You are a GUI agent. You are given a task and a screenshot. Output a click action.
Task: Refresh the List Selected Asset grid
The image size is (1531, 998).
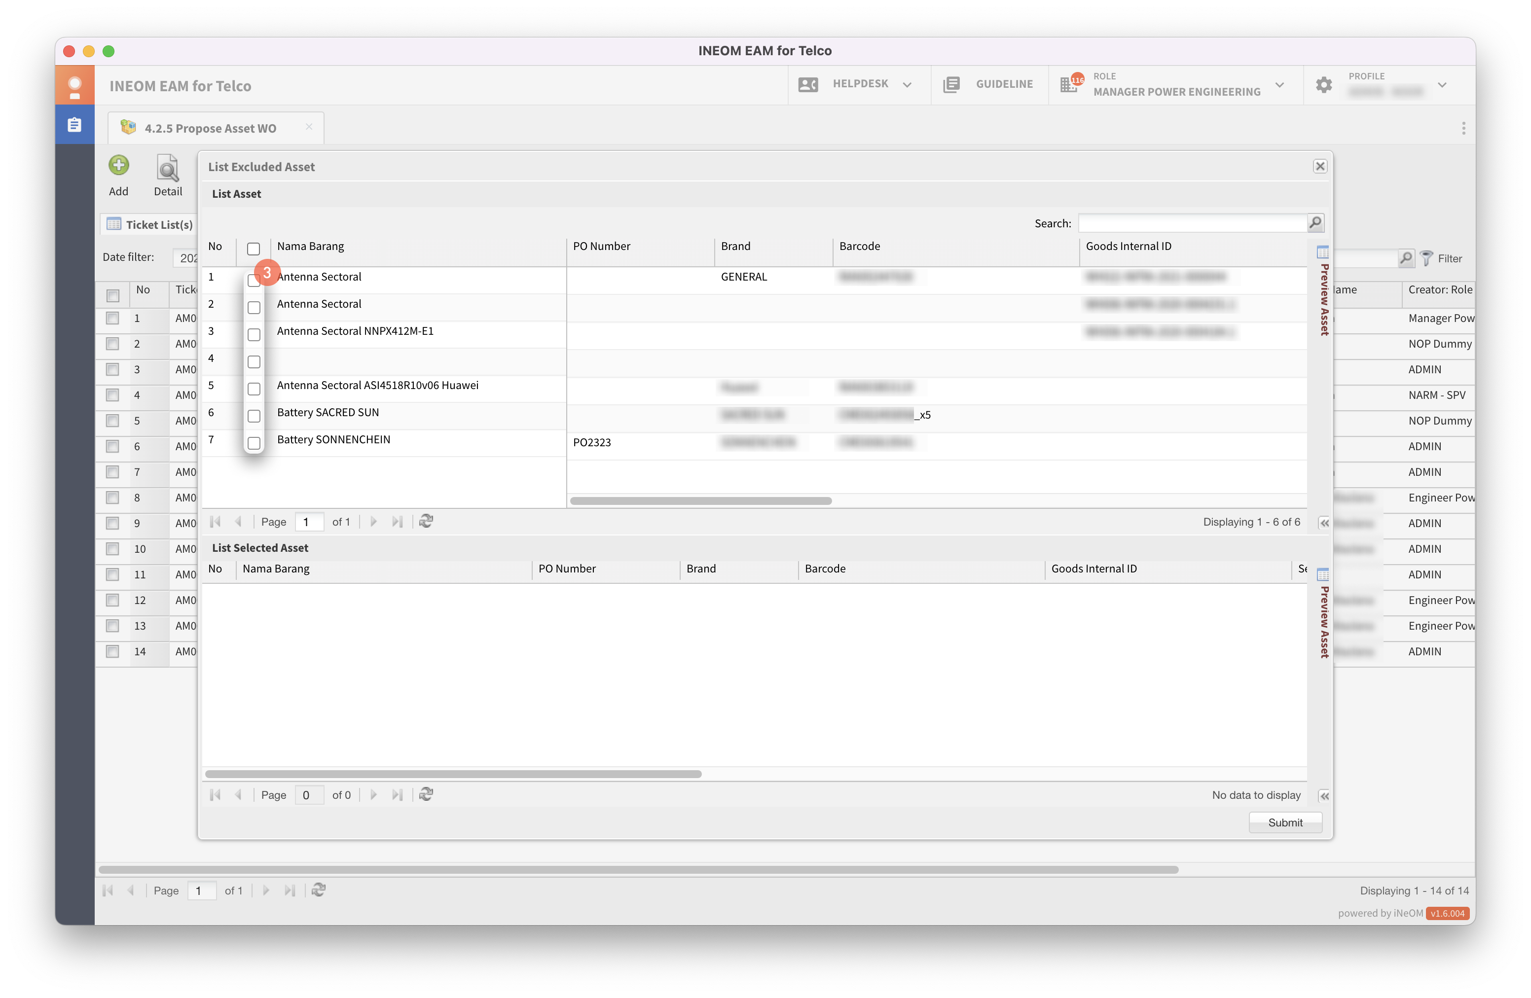point(426,795)
